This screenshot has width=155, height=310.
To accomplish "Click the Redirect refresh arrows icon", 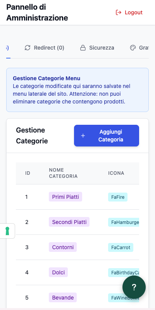I will (28, 48).
